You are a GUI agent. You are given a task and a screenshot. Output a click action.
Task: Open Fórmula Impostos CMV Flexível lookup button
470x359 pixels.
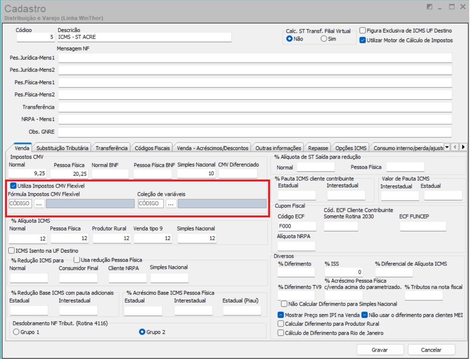40,203
